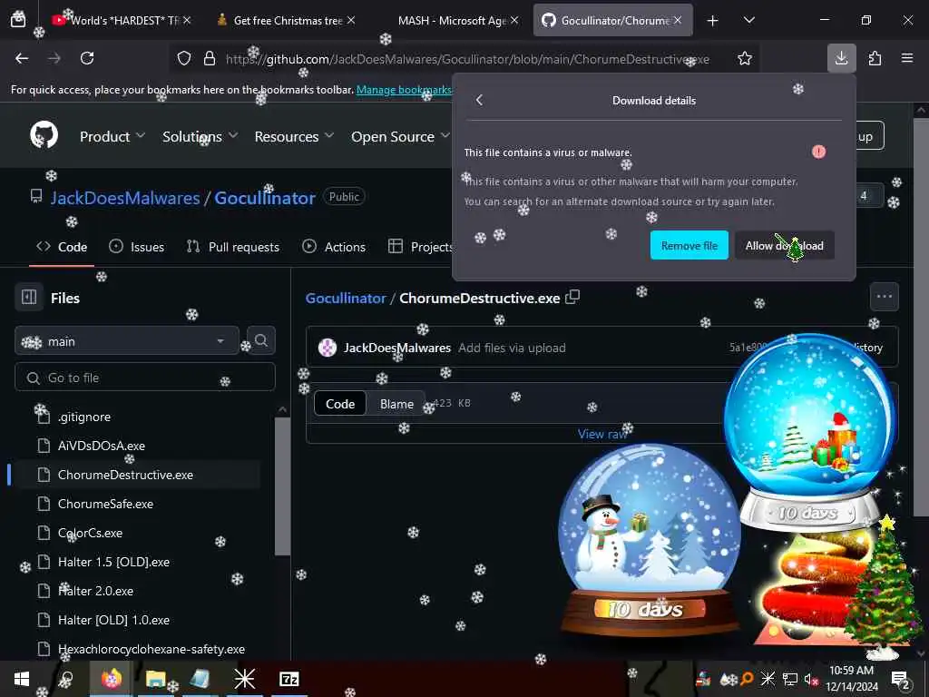Open 7-Zip from the taskbar
This screenshot has width=929, height=697.
(289, 679)
